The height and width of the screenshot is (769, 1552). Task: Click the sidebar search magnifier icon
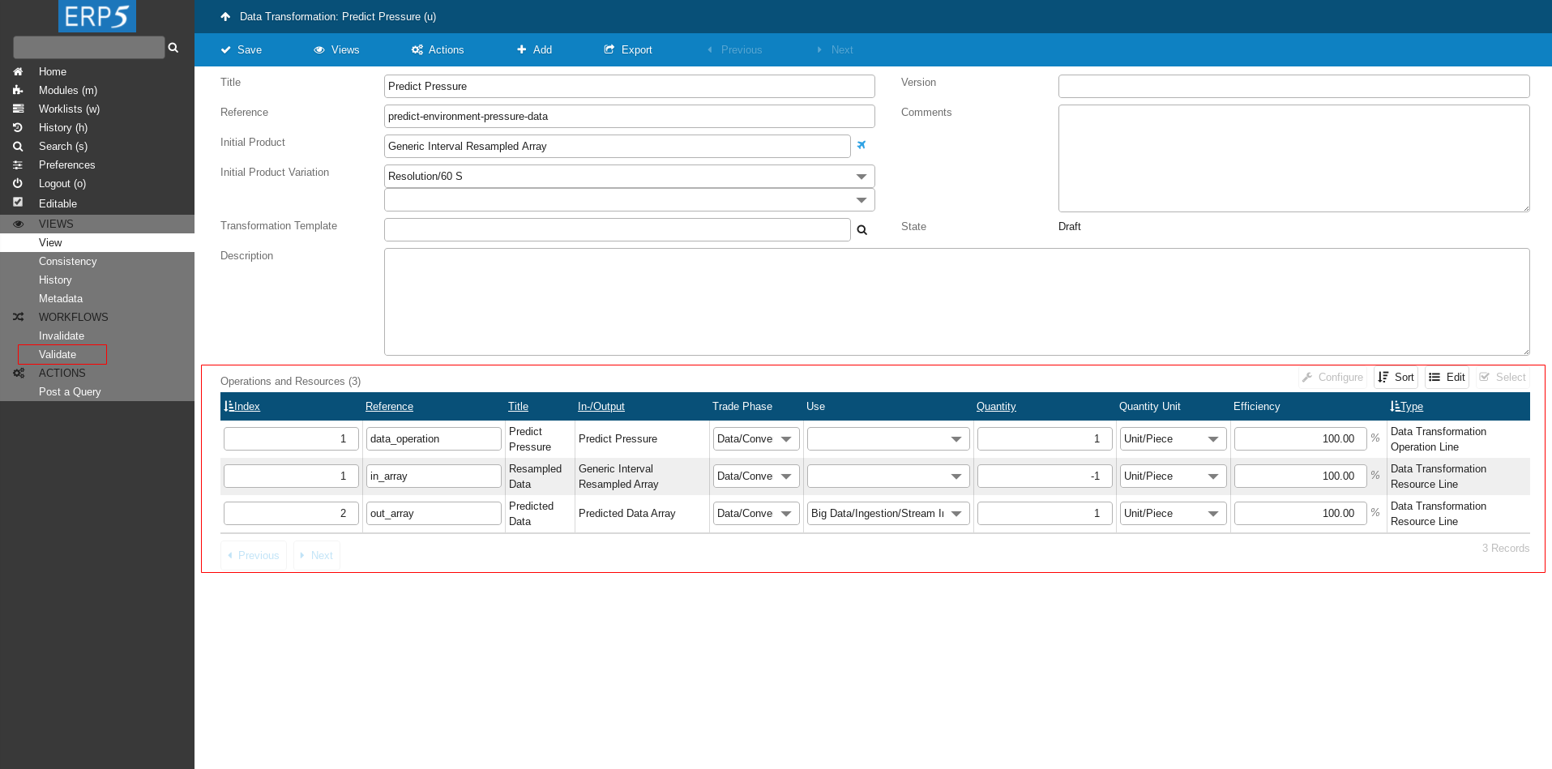pyautogui.click(x=173, y=48)
